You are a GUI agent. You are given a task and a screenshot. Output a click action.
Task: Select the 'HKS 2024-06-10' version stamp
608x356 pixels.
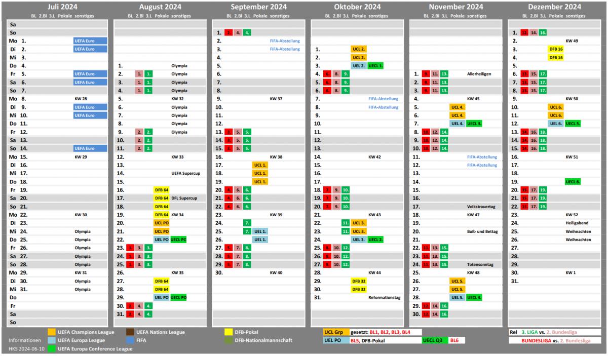click(26, 349)
